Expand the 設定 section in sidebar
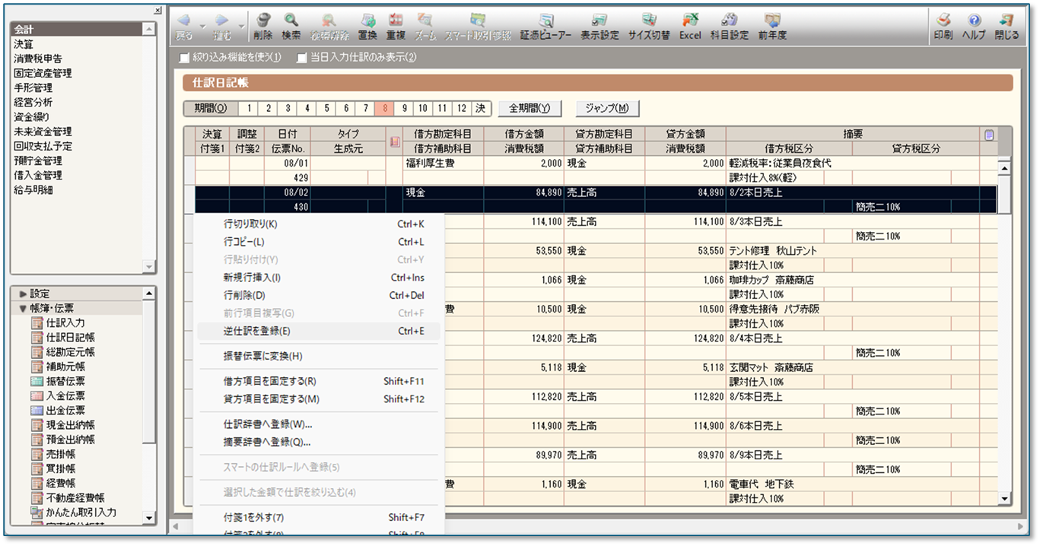 coord(23,294)
